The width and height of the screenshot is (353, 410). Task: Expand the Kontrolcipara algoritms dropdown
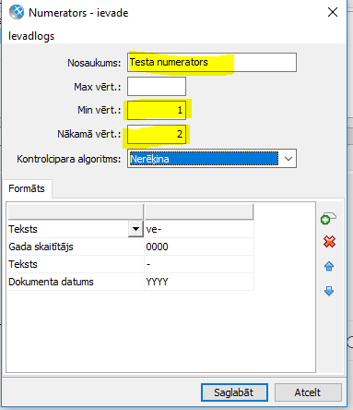288,159
